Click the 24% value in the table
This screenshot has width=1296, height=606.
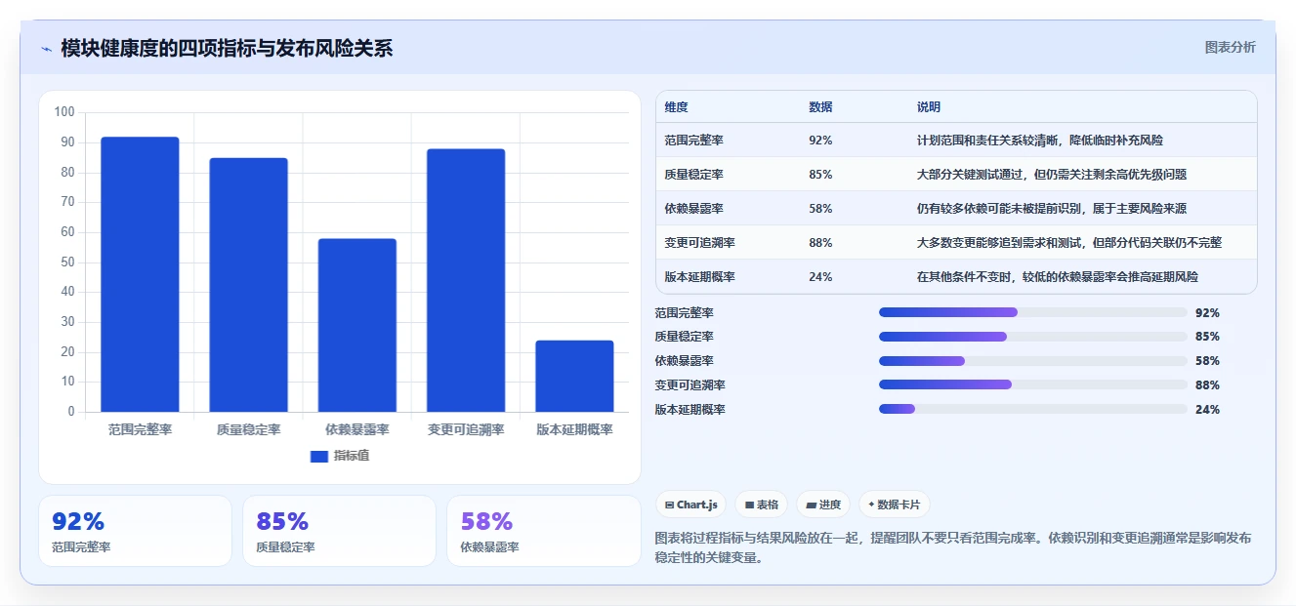[x=820, y=277]
